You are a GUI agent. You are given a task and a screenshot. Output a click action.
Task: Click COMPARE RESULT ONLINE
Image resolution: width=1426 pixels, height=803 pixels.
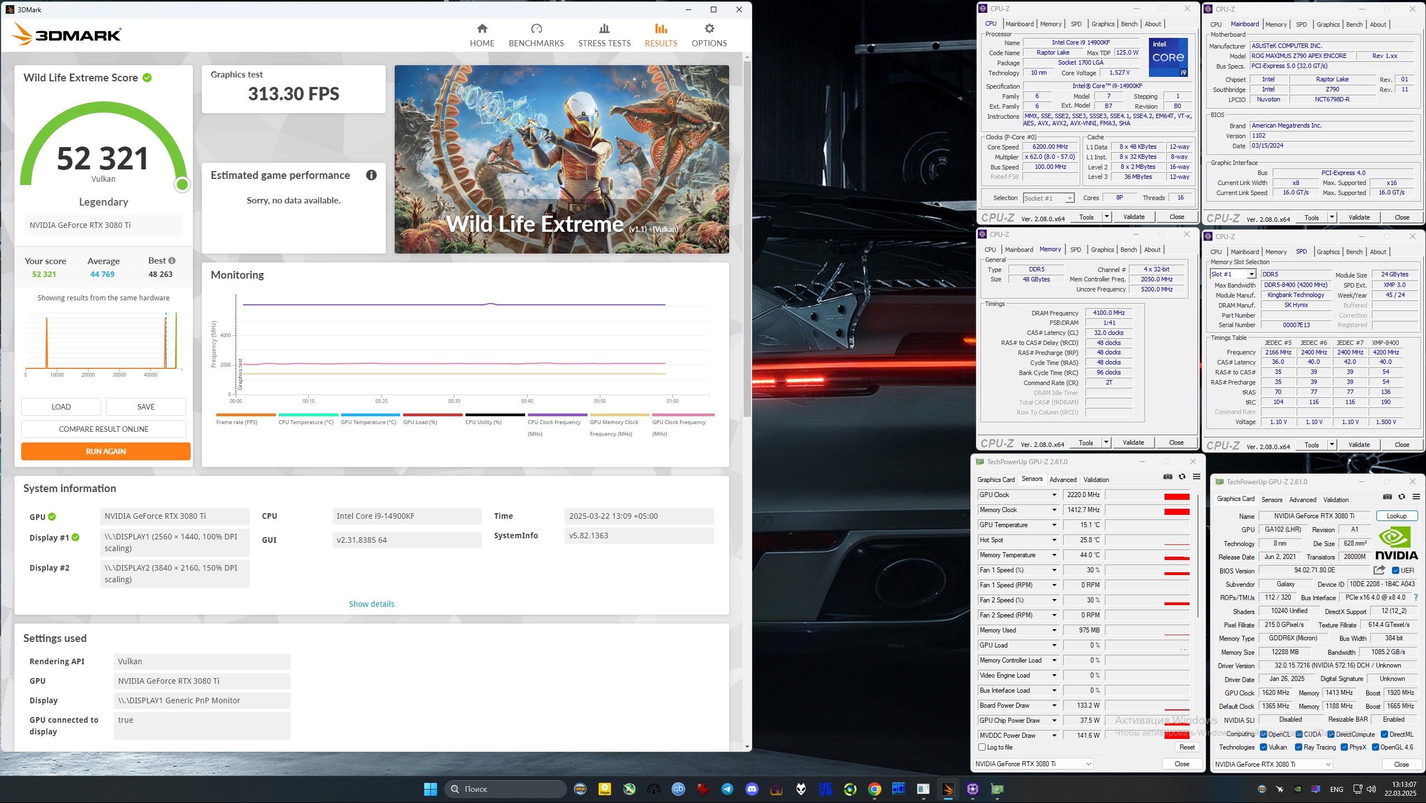[x=104, y=429]
